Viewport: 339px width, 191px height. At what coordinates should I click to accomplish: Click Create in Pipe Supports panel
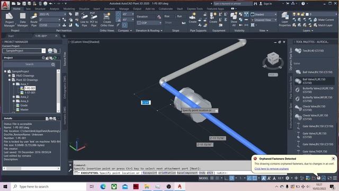tap(192, 18)
